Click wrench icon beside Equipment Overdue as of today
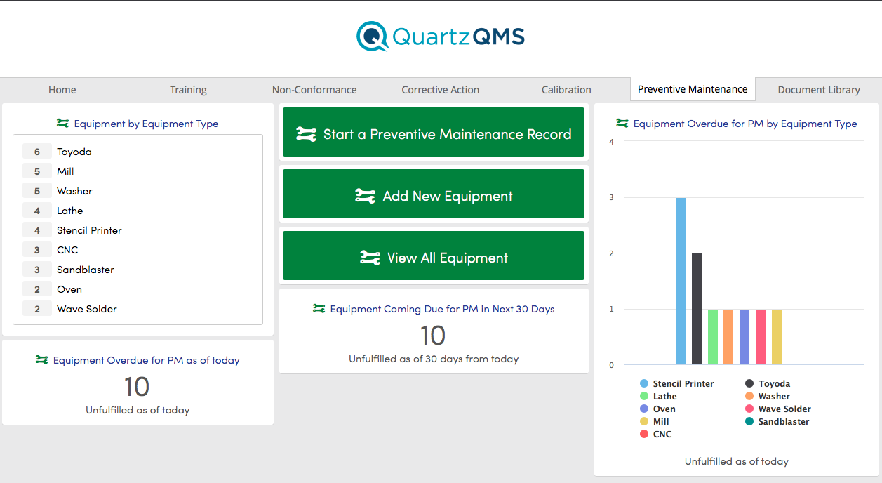Viewport: 882px width, 483px height. click(x=42, y=360)
